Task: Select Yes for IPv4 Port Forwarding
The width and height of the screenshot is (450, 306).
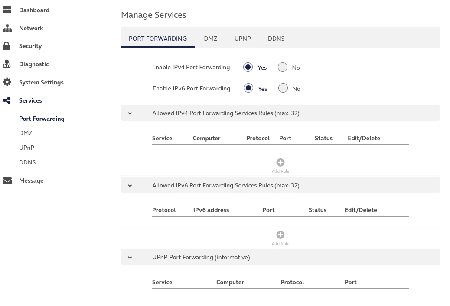Action: click(x=248, y=67)
